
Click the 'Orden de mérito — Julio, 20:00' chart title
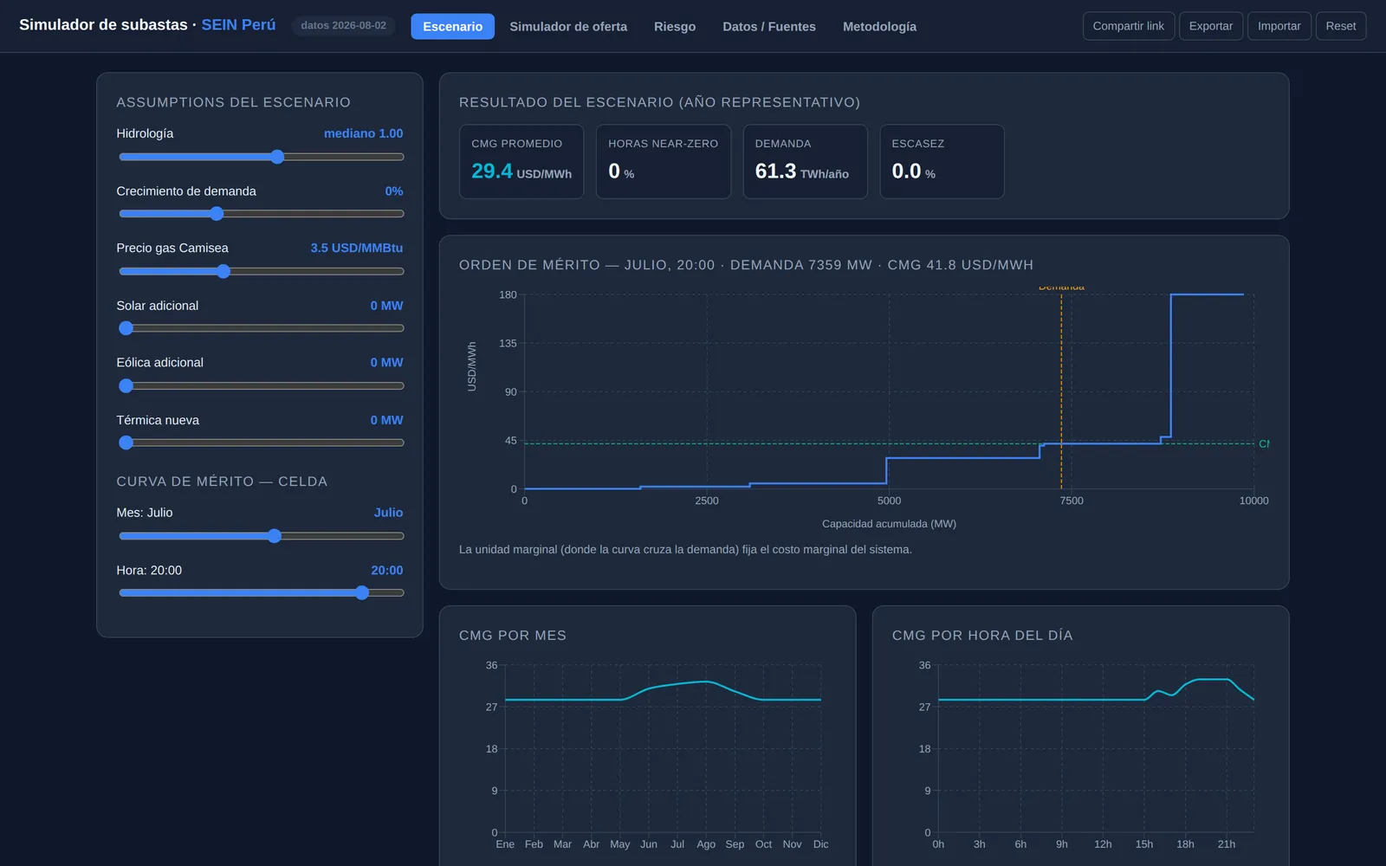point(746,265)
